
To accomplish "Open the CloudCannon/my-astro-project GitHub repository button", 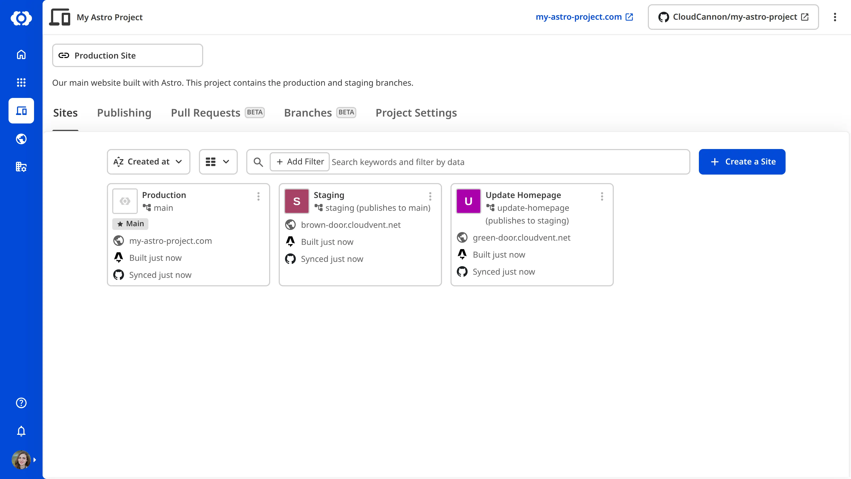I will (733, 17).
